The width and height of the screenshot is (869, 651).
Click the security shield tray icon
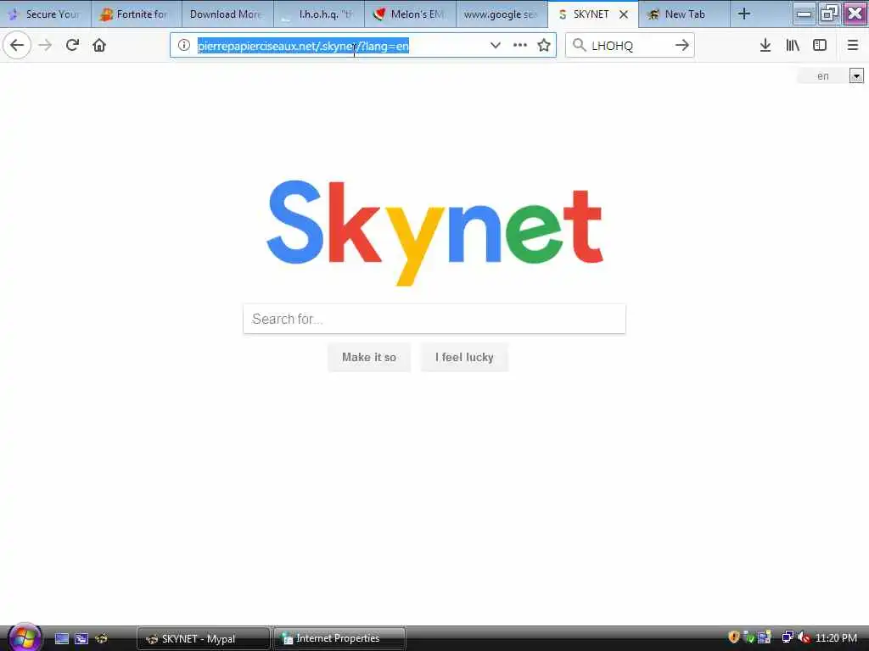click(734, 637)
